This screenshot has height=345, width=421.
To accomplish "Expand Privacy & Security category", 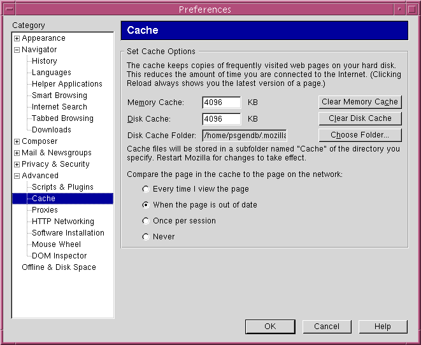I will 17,164.
